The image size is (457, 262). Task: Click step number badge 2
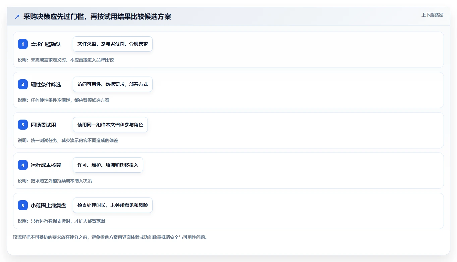click(x=23, y=84)
